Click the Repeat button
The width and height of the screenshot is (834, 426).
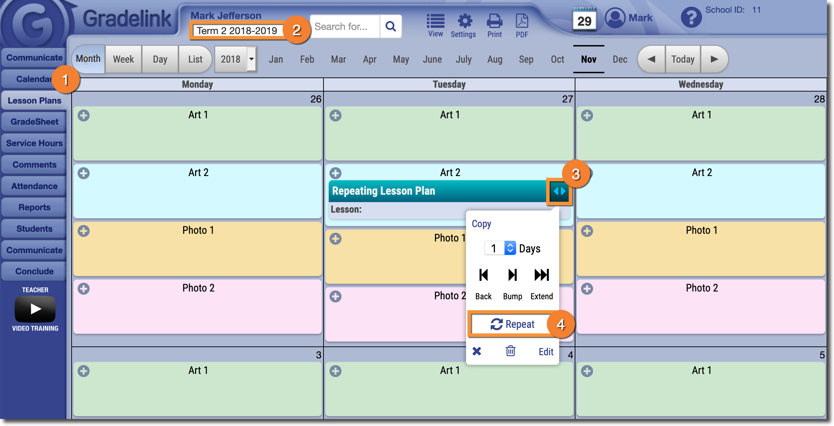(512, 324)
